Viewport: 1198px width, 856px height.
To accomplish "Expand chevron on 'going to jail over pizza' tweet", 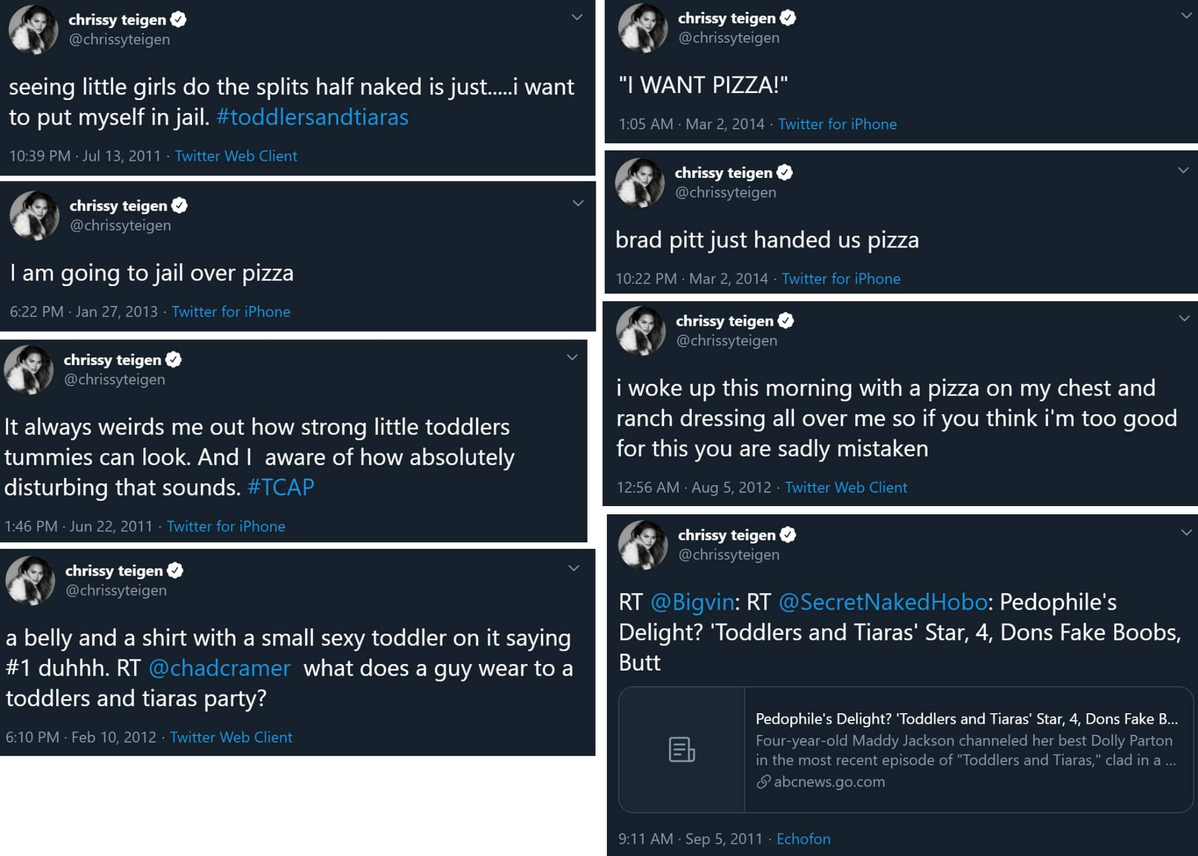I will click(x=578, y=203).
